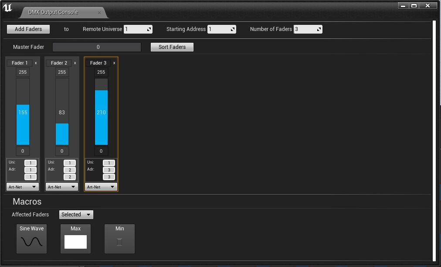Minimize the DMX console window
This screenshot has width=441, height=267.
point(403,5)
